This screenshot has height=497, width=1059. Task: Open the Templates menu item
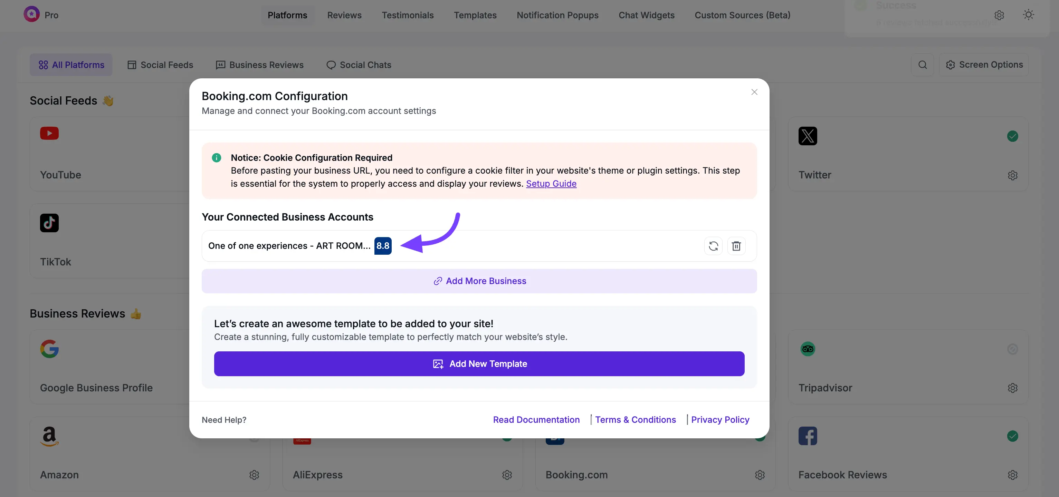pyautogui.click(x=475, y=15)
